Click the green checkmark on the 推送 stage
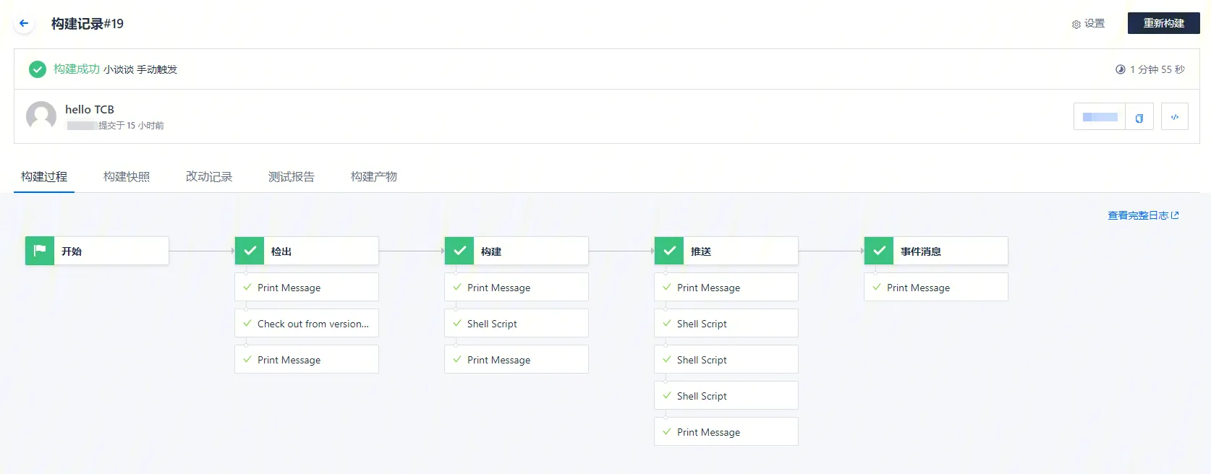Screen dimensions: 1211x474 pos(669,251)
